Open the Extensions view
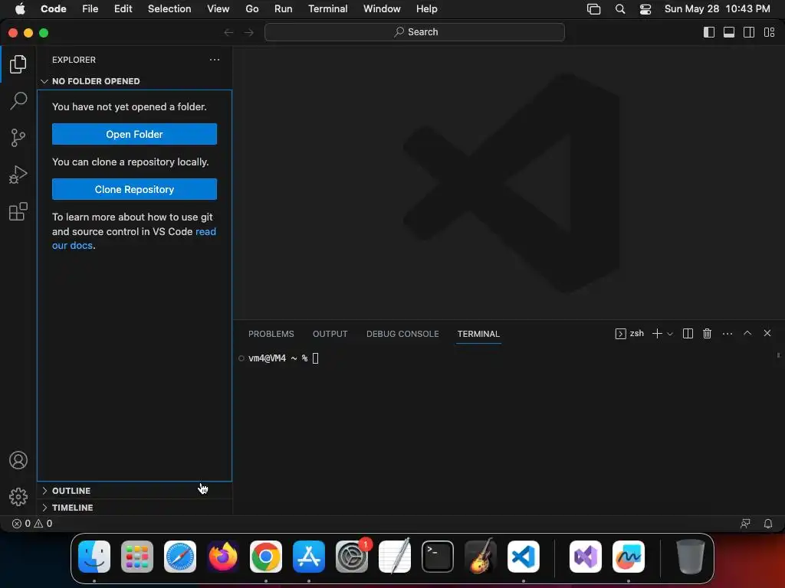785x588 pixels. coord(18,211)
